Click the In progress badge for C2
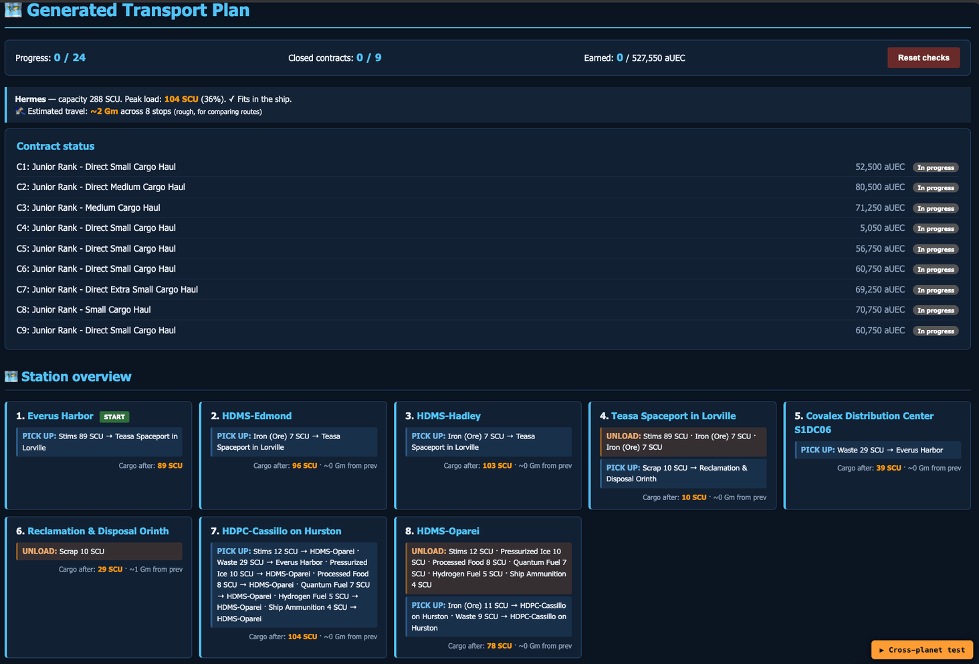979x664 pixels. [x=936, y=188]
